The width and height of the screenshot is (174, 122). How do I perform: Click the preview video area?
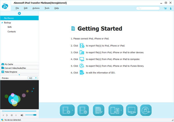19,95
